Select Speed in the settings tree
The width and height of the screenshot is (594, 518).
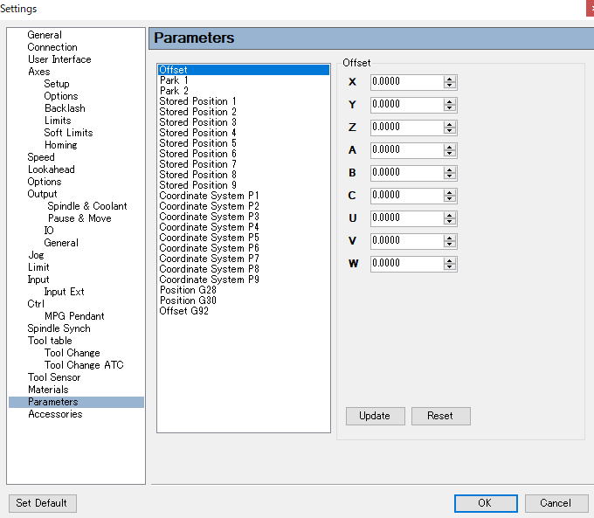(41, 157)
